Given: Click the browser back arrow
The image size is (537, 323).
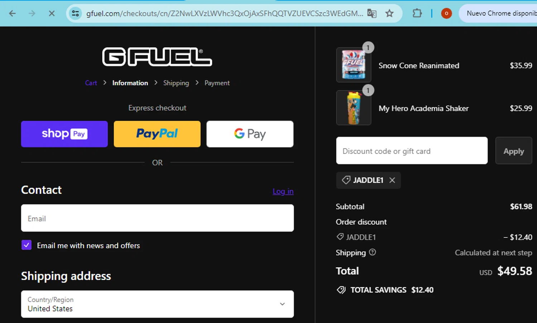Looking at the screenshot, I should (13, 13).
